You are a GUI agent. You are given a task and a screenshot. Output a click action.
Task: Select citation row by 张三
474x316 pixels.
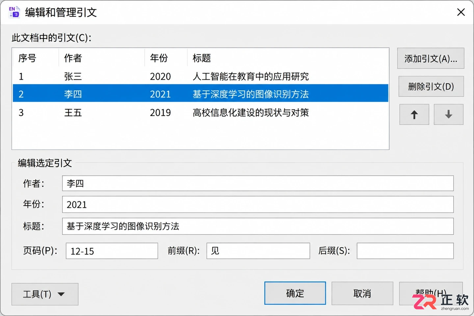pyautogui.click(x=200, y=76)
